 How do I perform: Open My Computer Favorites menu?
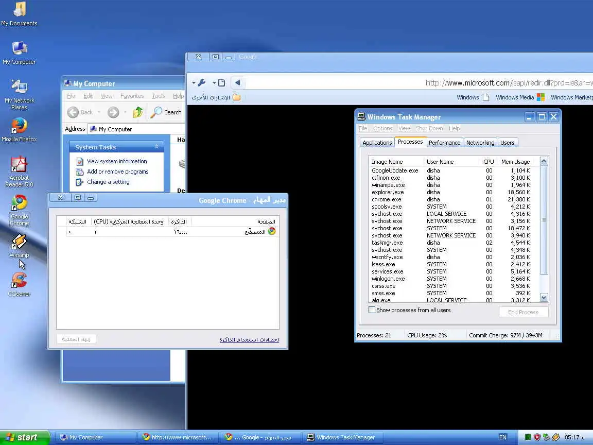pyautogui.click(x=132, y=96)
